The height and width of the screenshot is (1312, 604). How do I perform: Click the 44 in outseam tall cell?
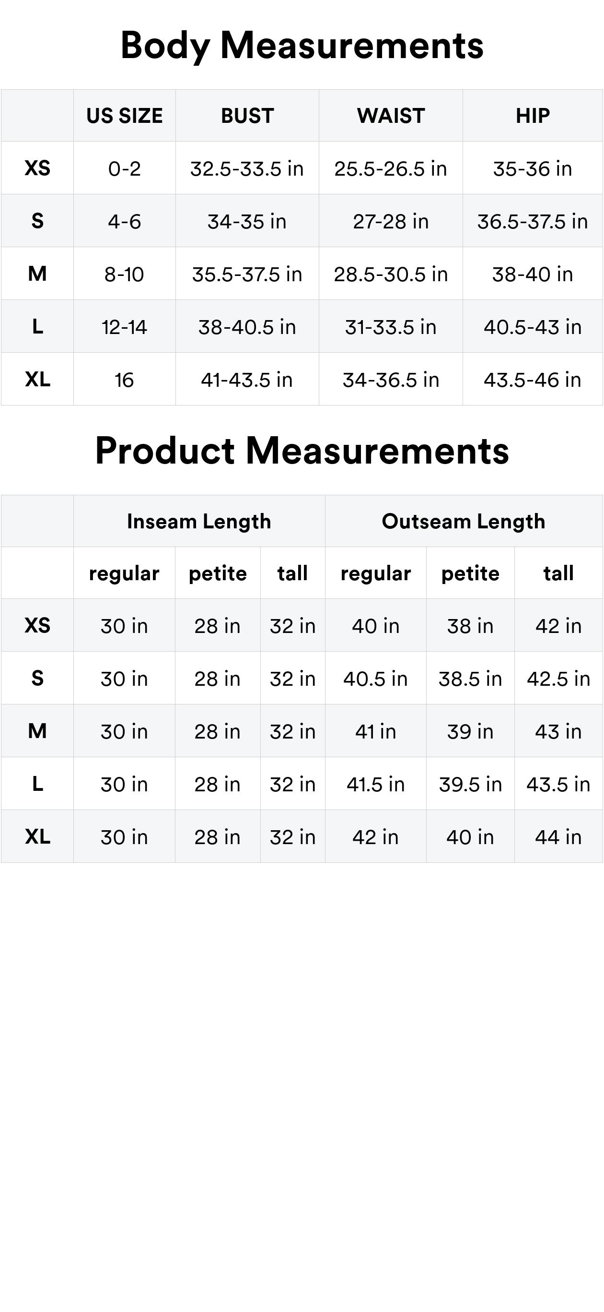pyautogui.click(x=558, y=837)
